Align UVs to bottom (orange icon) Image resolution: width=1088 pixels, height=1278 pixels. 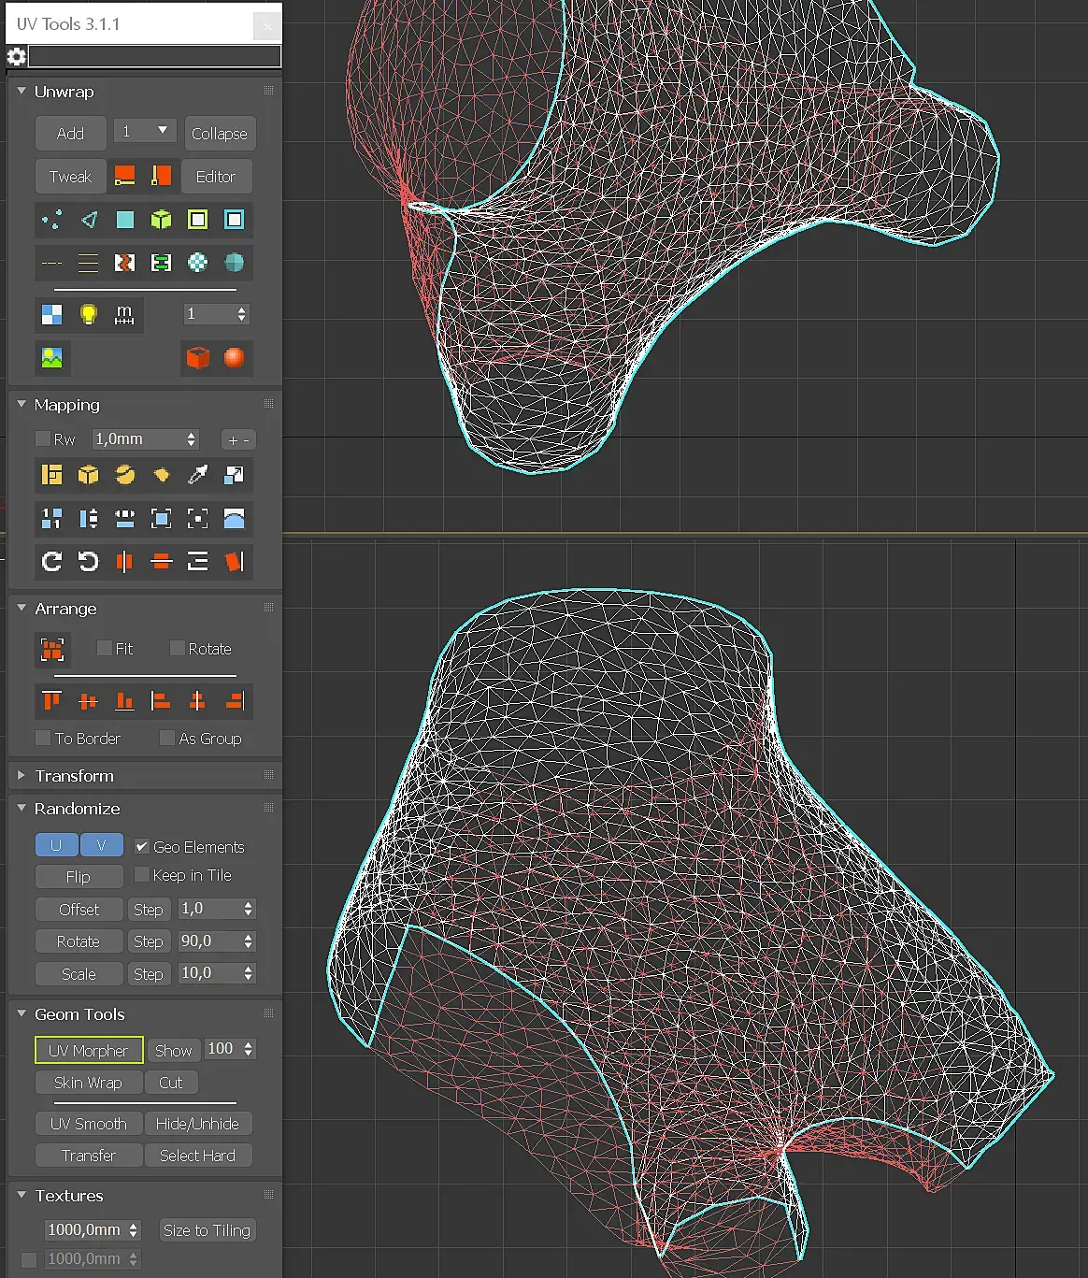pyautogui.click(x=124, y=700)
